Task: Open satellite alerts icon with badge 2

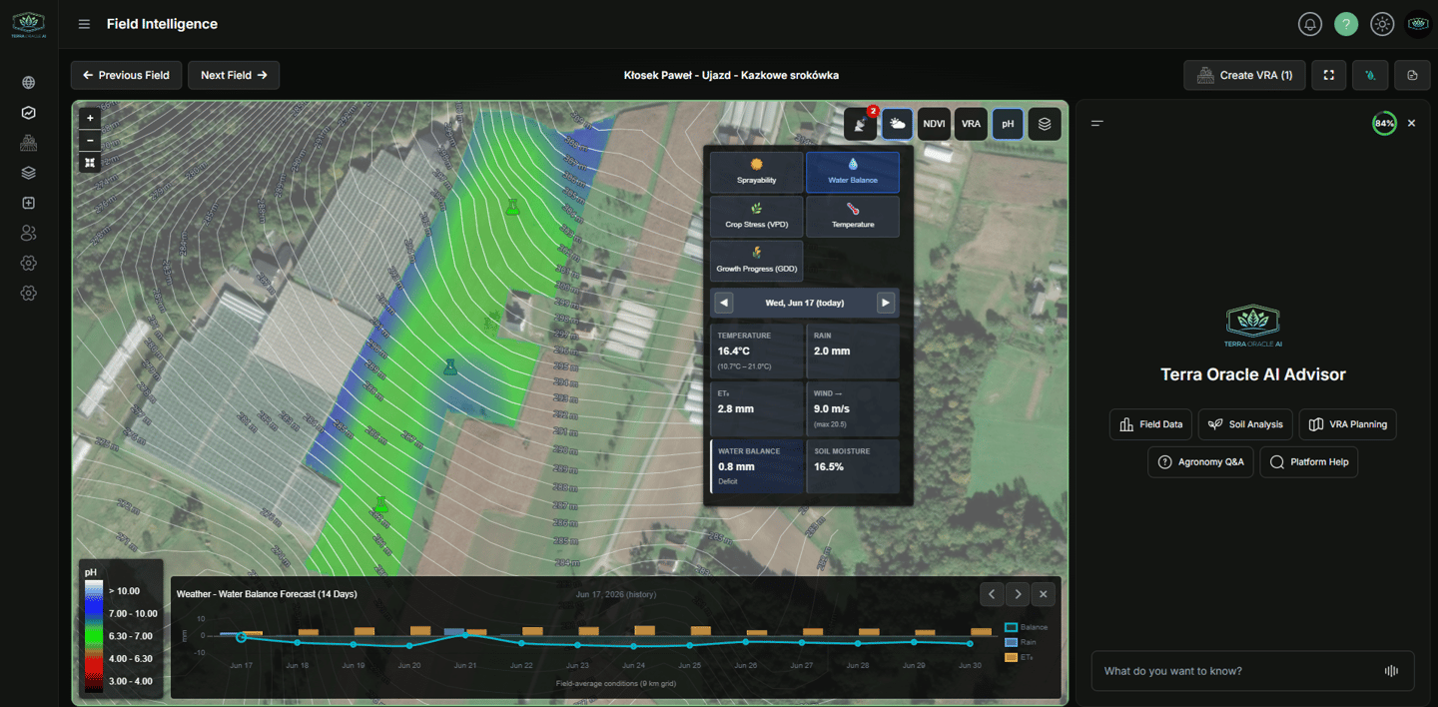Action: click(861, 124)
